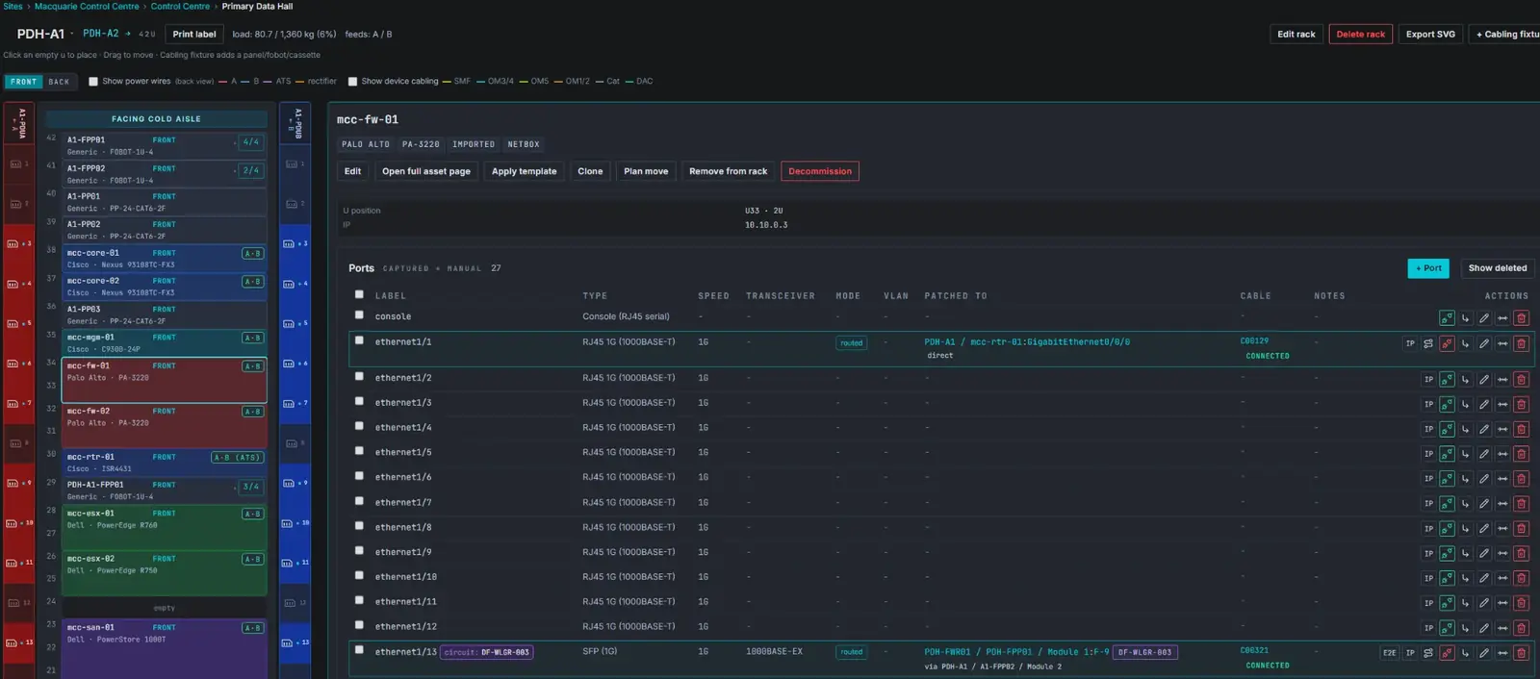Click the Show deleted button
1540x679 pixels.
1498,268
